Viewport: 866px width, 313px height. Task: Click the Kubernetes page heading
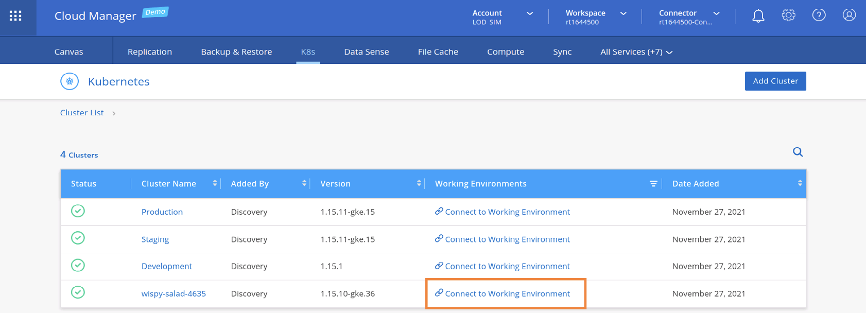(119, 81)
